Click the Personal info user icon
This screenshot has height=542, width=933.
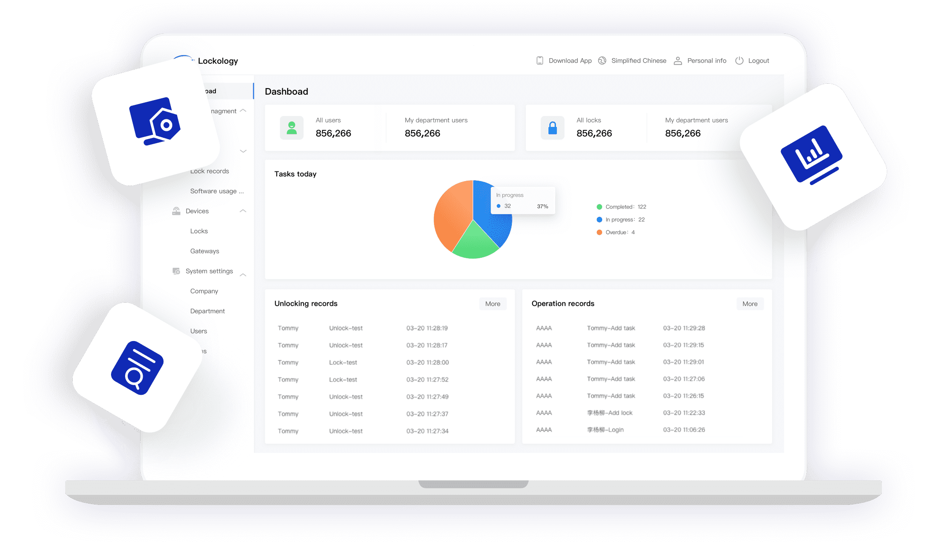678,61
